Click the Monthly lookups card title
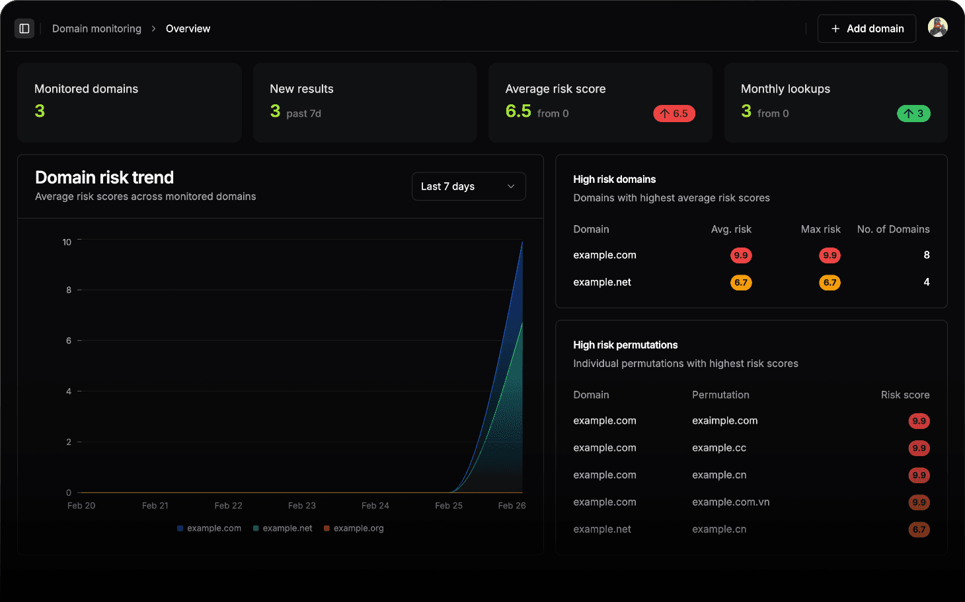The image size is (965, 602). (785, 88)
